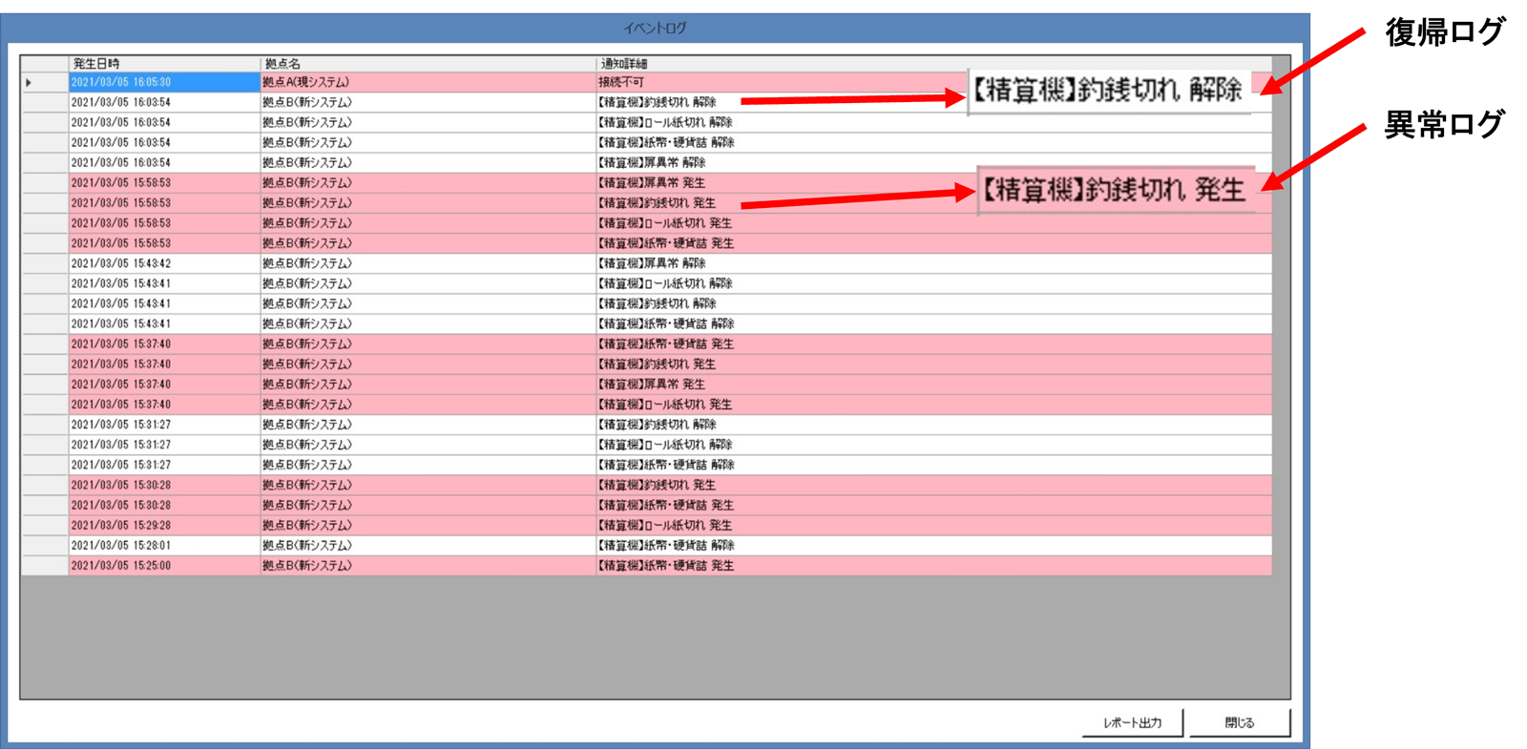Select 15:37:40 扉異常 発生 detail cell
This screenshot has width=1527, height=749.
coord(933,385)
